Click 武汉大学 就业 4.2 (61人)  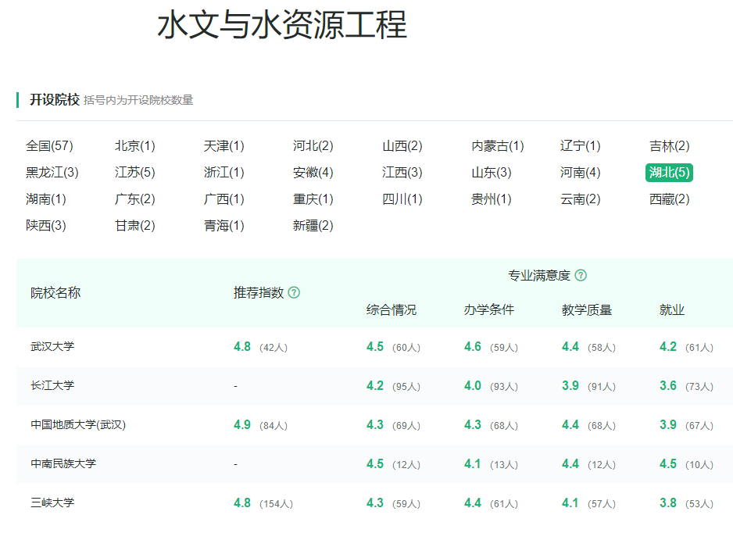click(x=686, y=347)
